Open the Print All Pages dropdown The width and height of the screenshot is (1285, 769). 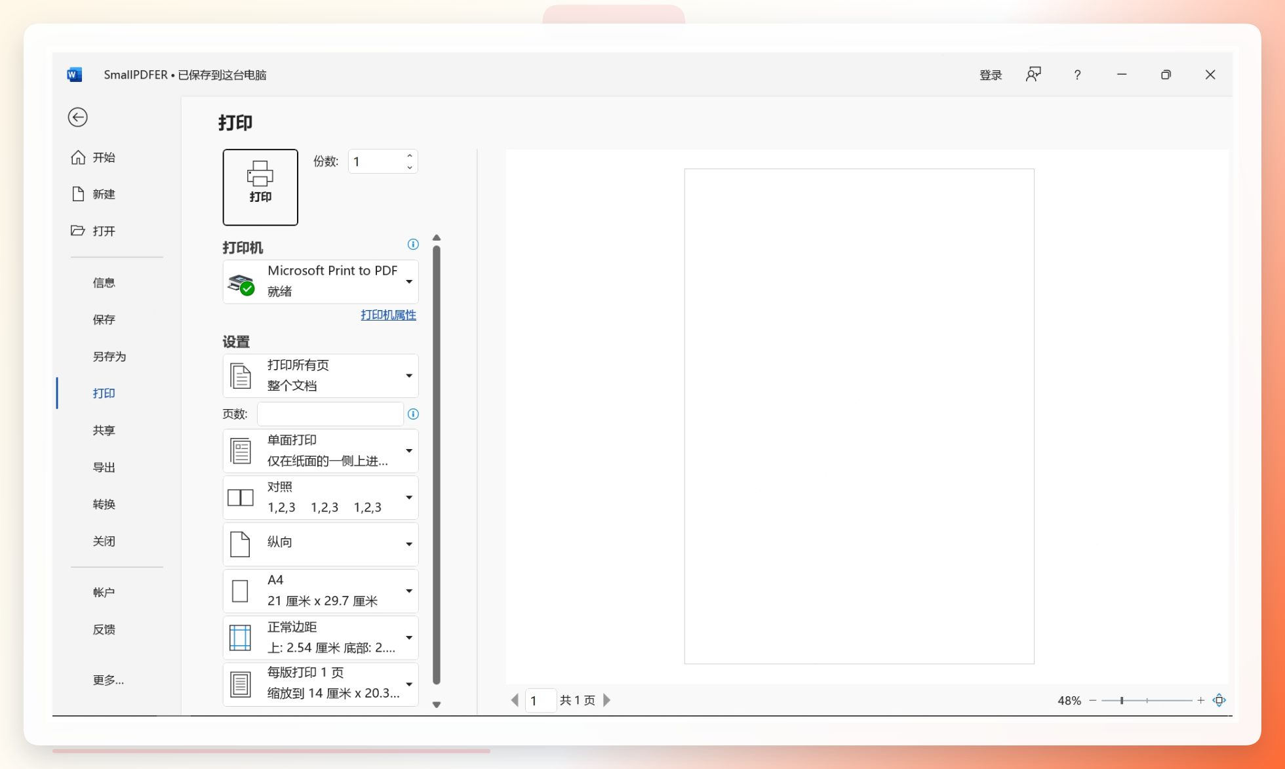[321, 376]
